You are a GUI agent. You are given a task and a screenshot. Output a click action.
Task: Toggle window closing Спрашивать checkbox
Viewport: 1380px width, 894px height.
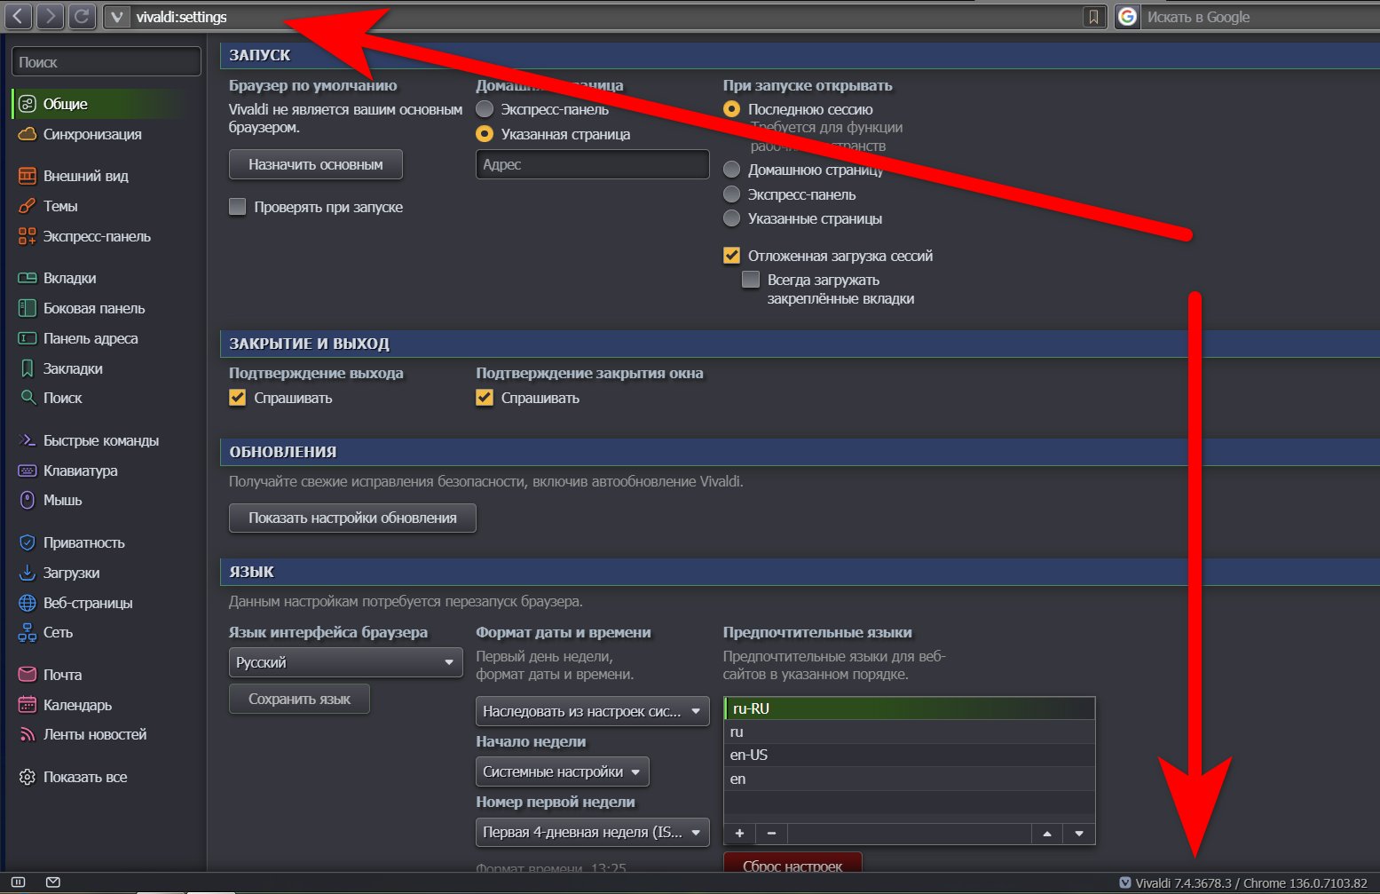coord(485,398)
